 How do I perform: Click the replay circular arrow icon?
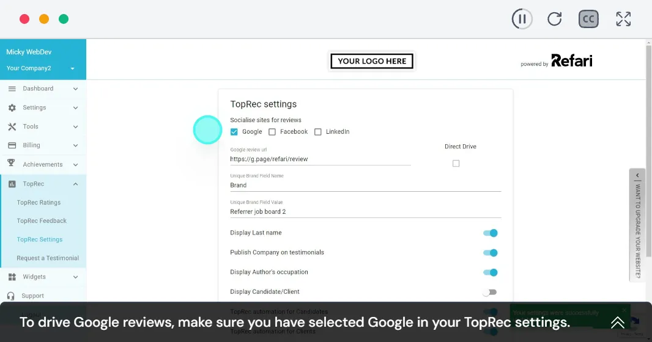[x=554, y=19]
